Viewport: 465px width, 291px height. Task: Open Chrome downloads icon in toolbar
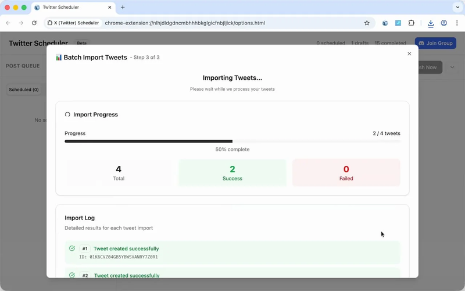click(431, 23)
